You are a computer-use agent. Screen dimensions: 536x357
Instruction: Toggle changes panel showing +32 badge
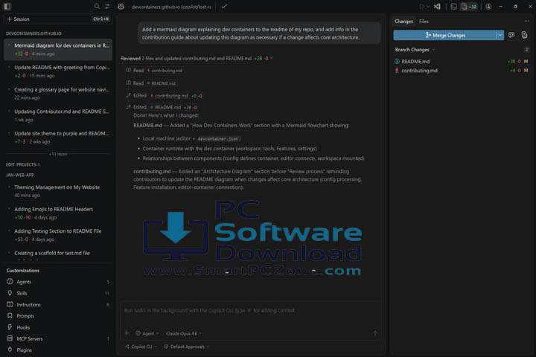(469, 7)
